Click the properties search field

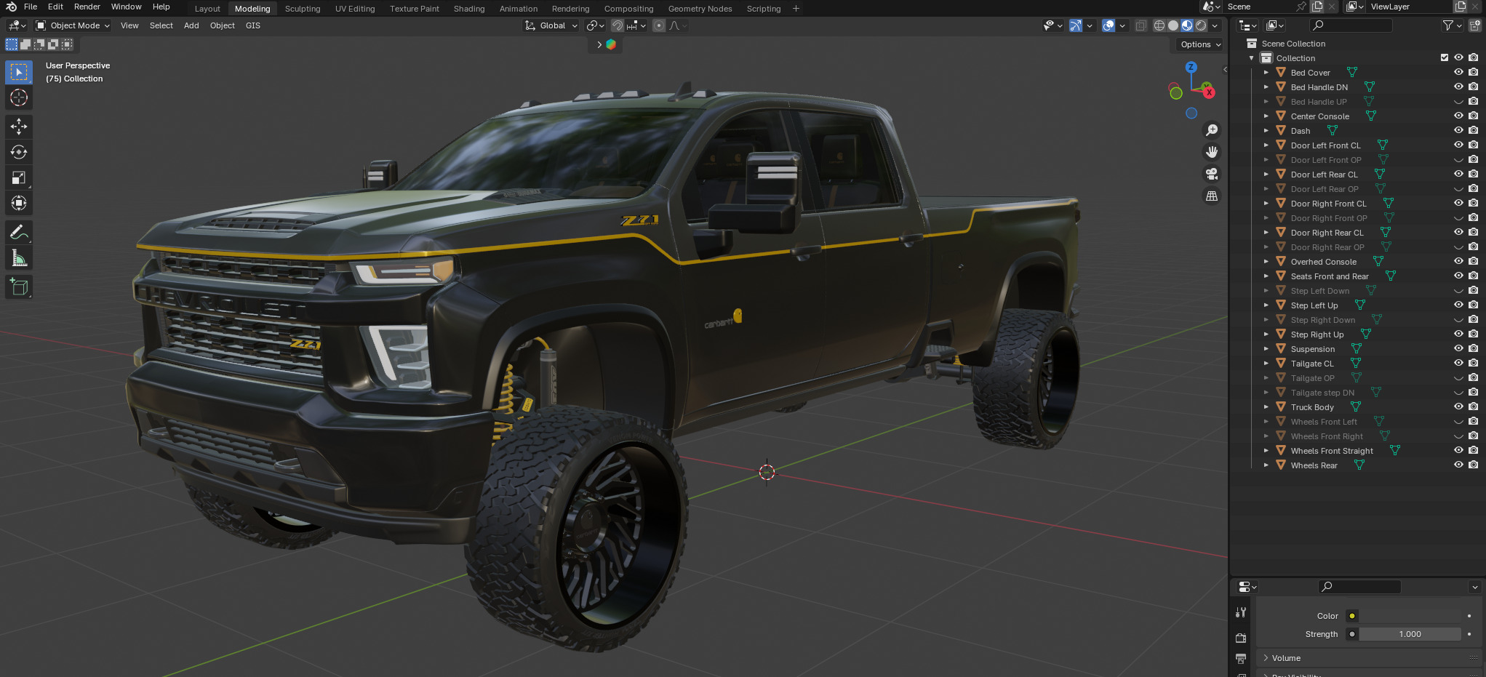coord(1359,587)
